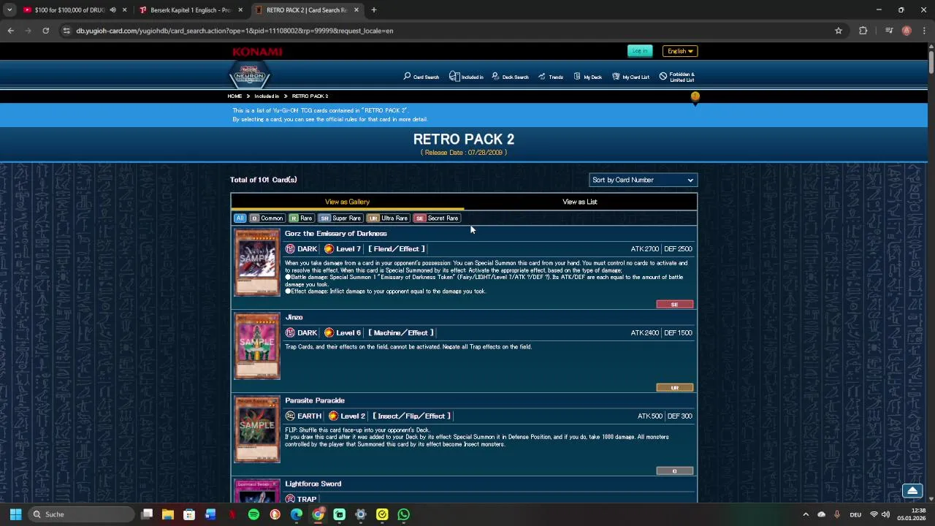Close the Berserk Kapitel 1 browser tab

[x=240, y=10]
